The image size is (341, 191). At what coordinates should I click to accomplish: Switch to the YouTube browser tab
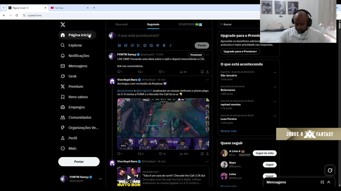69,8
